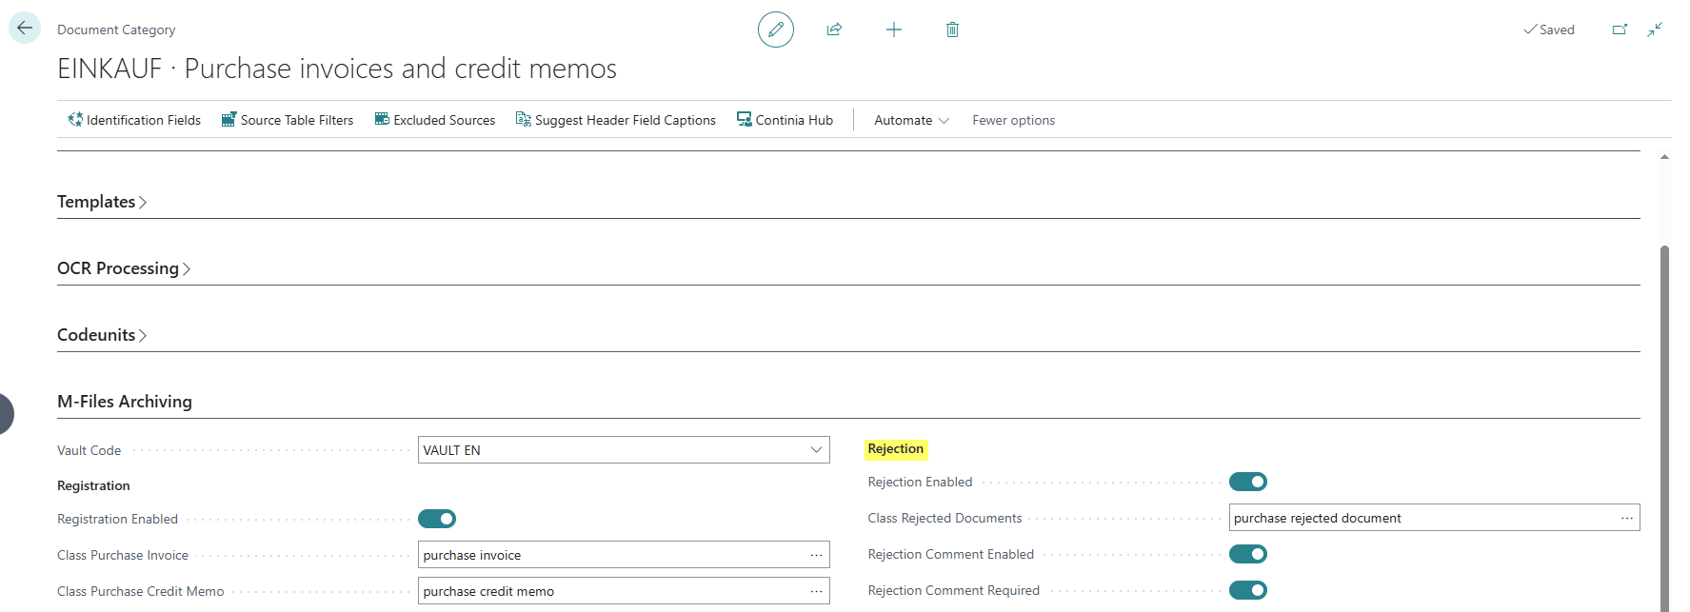Open the Automate menu
1690x612 pixels.
click(911, 120)
